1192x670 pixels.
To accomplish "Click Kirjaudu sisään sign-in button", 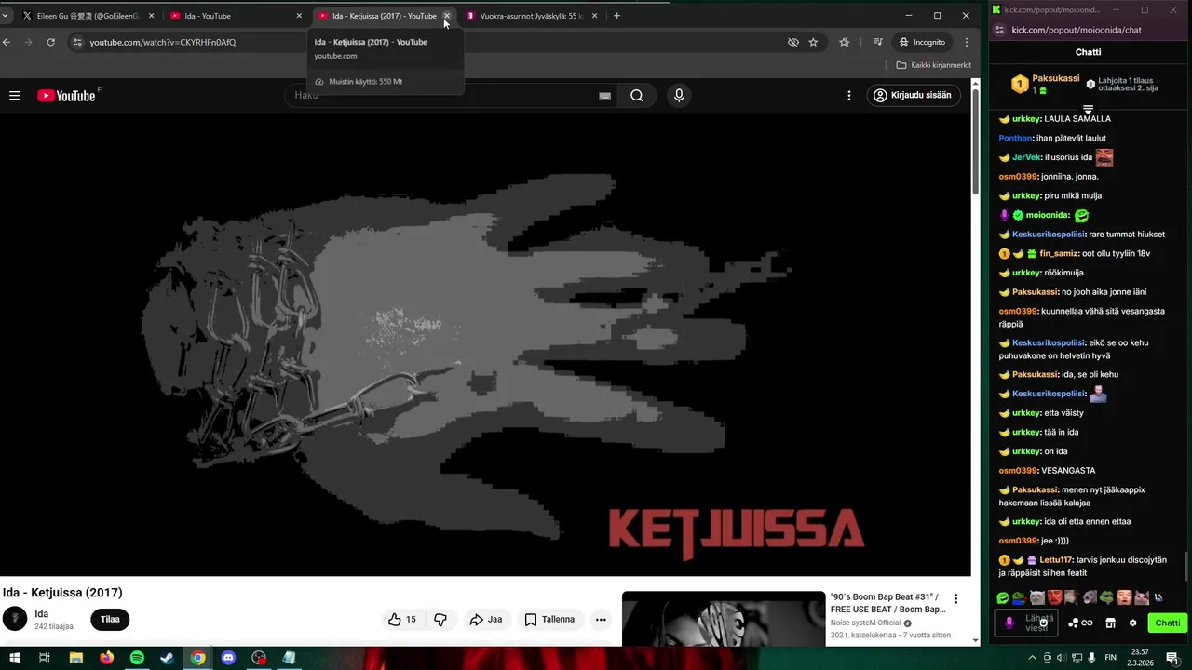I will tap(914, 96).
